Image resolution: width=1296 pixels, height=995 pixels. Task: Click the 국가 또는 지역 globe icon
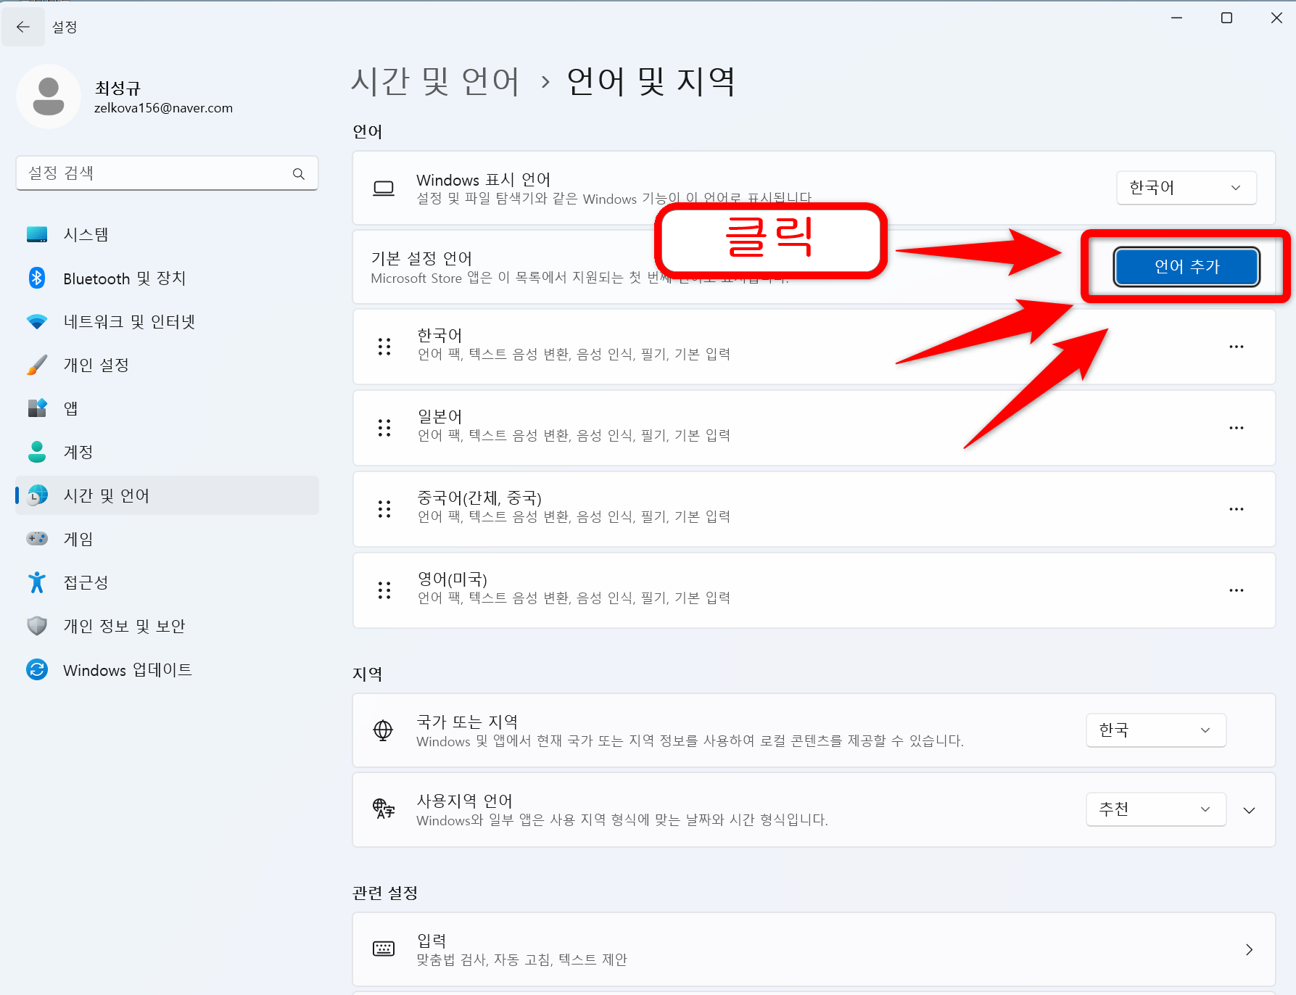pos(383,730)
